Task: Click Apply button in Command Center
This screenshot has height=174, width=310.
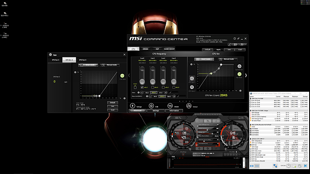Action: click(218, 49)
